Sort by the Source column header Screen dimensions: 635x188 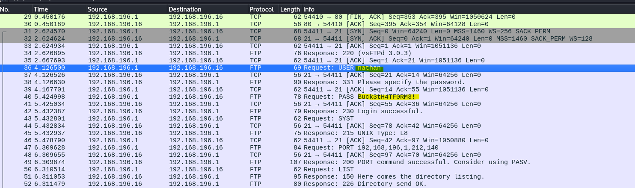(x=127, y=9)
